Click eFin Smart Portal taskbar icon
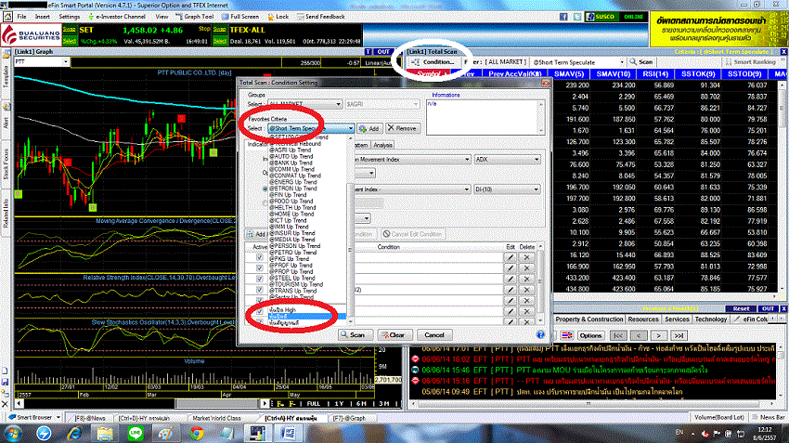Screen dimensions: 789x443 pyautogui.click(x=257, y=434)
